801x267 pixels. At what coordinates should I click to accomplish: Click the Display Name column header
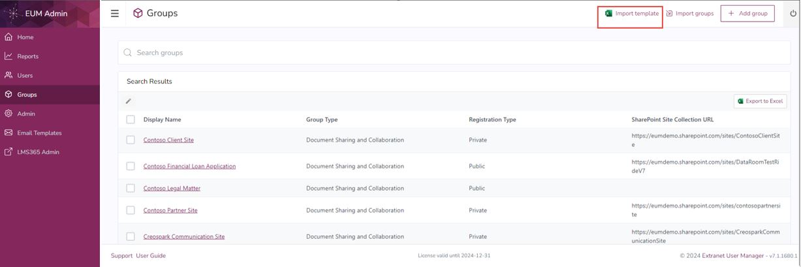[163, 119]
